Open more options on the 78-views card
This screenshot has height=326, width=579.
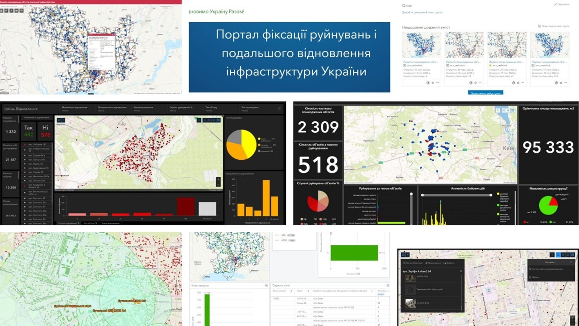[481, 83]
